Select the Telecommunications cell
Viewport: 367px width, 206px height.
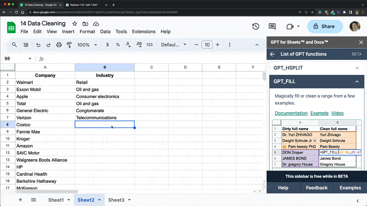click(x=105, y=118)
